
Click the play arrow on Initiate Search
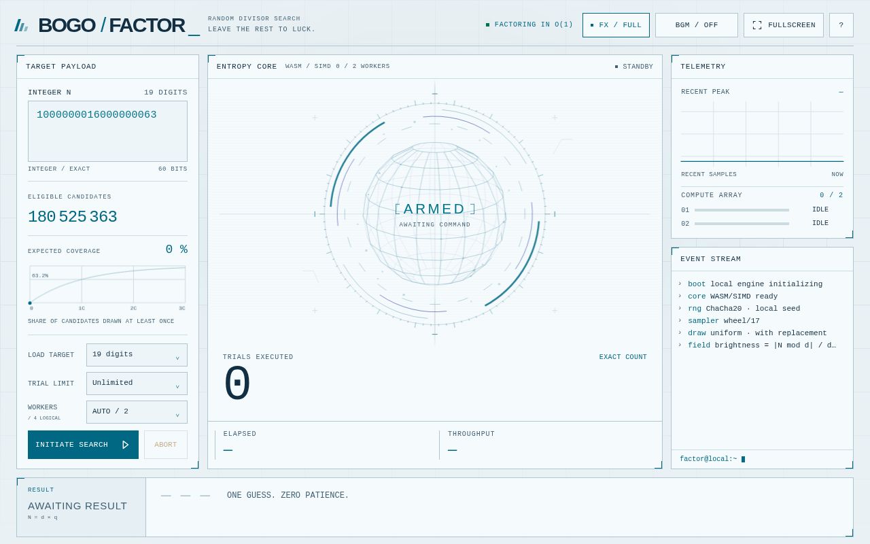[x=125, y=445]
